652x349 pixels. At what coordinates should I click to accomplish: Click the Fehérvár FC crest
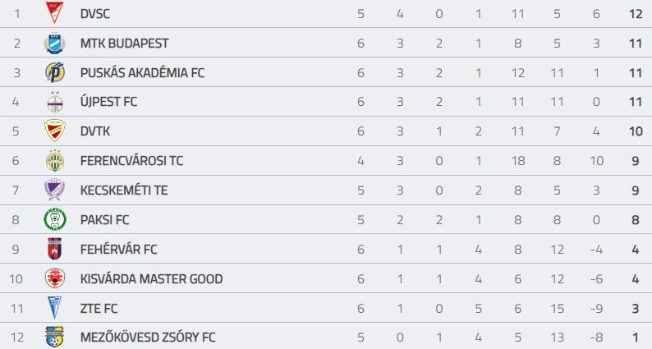(x=54, y=249)
